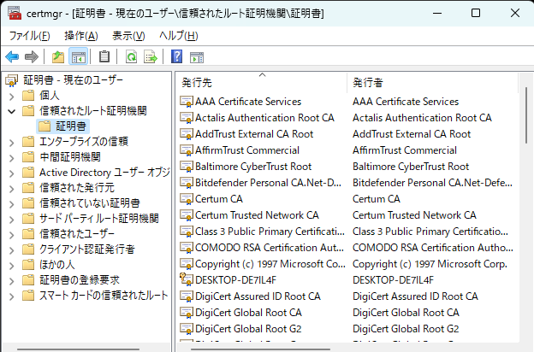Minimize the certmgr window

pos(437,13)
